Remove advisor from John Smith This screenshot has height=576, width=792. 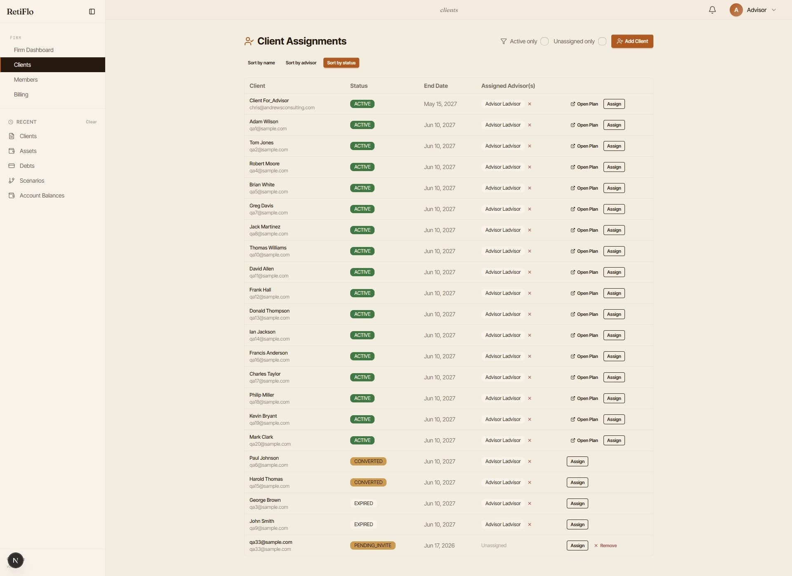coord(529,524)
